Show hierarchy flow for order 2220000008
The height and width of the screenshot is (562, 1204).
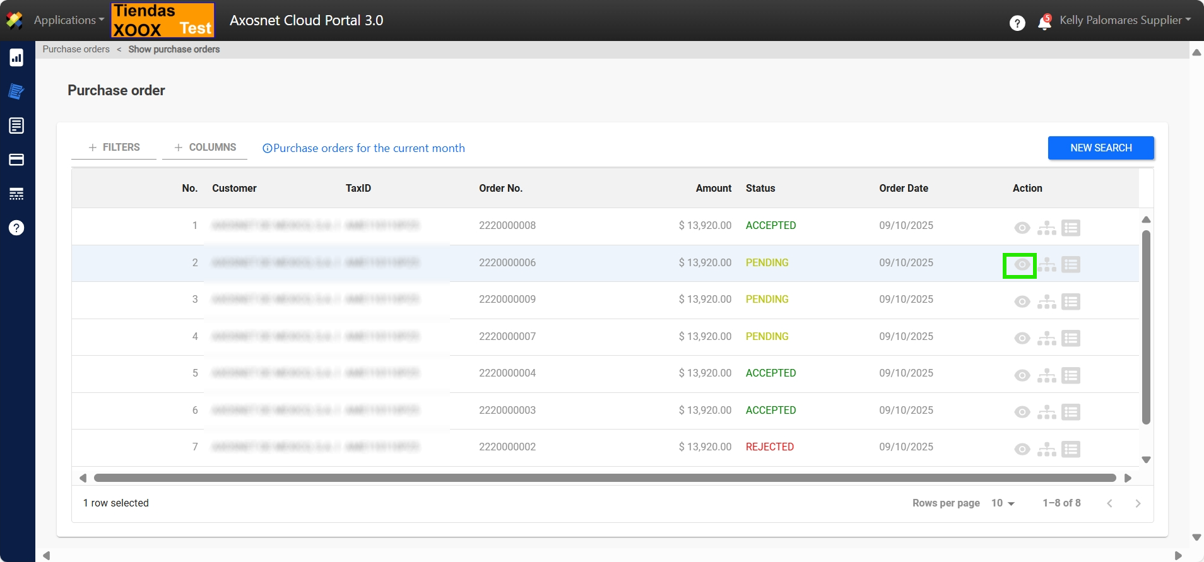pos(1046,228)
